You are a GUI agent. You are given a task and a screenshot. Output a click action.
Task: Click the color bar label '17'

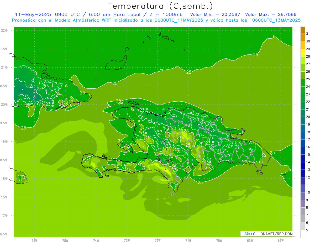(x=308, y=139)
